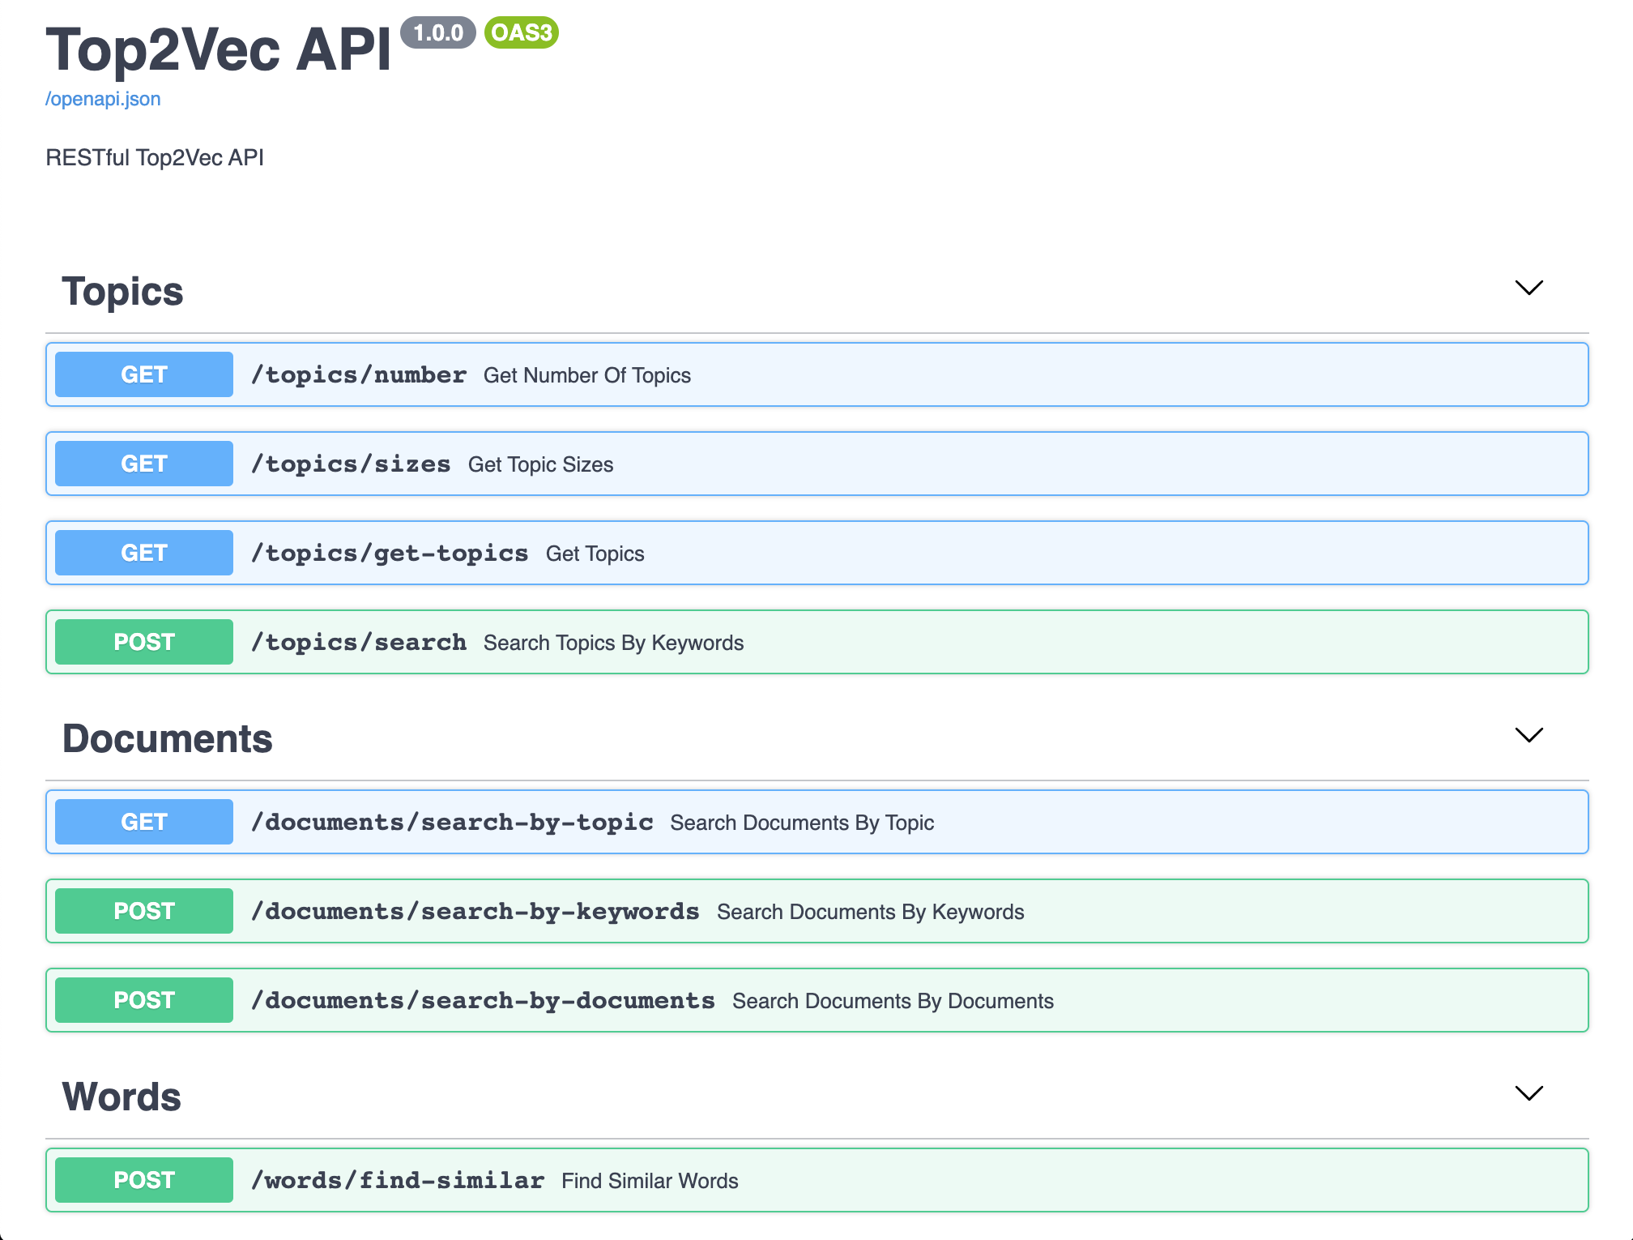Click the /topics/search path text

[359, 643]
